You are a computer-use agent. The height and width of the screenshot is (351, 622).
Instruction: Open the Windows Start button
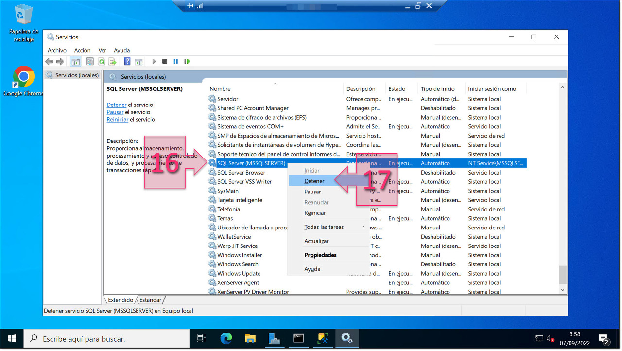[12, 338]
